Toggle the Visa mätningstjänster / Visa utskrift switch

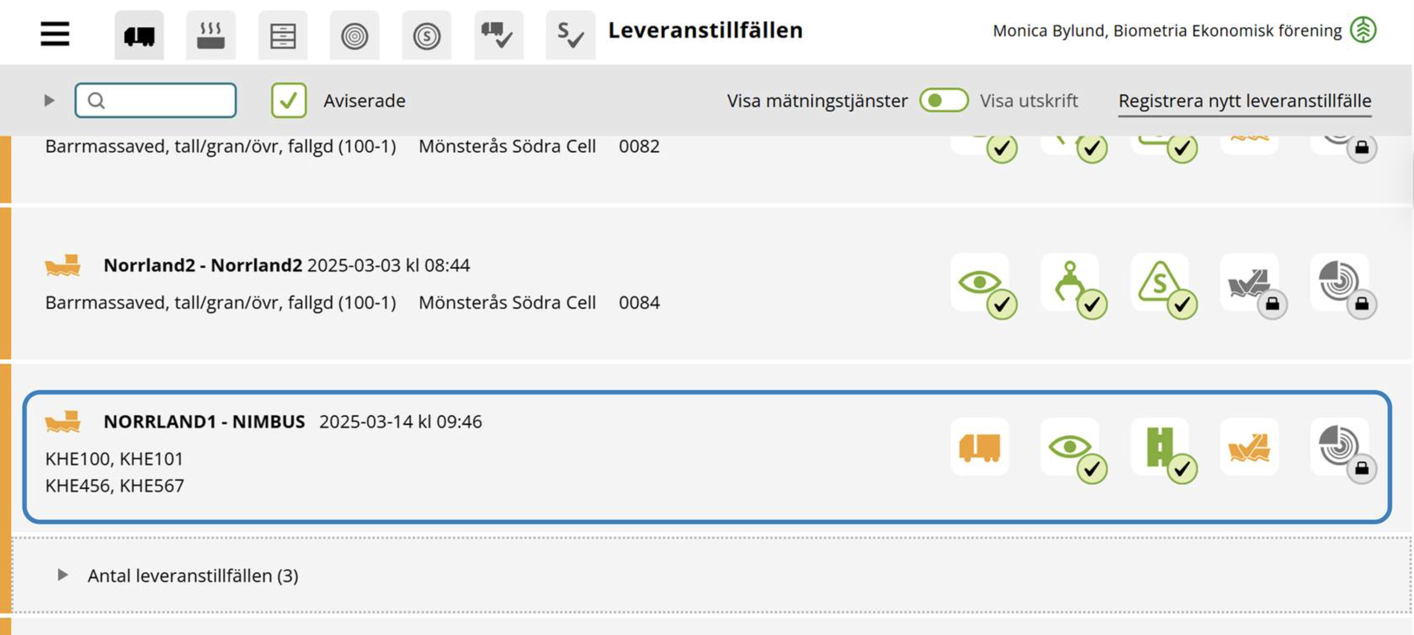pyautogui.click(x=944, y=101)
